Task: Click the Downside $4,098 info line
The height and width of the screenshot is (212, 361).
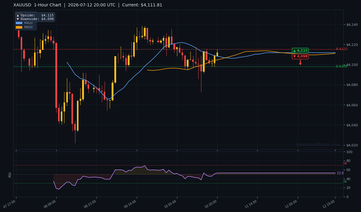Action: point(35,19)
